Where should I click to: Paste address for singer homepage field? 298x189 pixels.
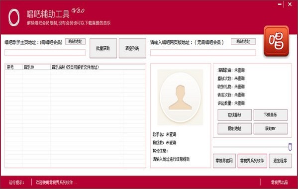click(x=75, y=41)
